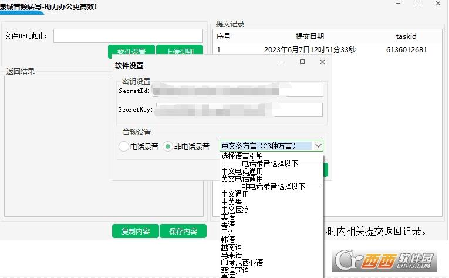Collapse the language engine dropdown arrow
Viewport: 449px width, 278px height.
(x=318, y=146)
